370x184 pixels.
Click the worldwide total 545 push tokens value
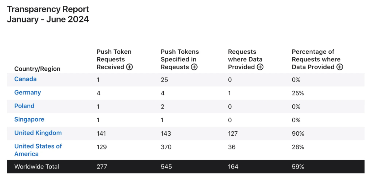click(x=166, y=167)
